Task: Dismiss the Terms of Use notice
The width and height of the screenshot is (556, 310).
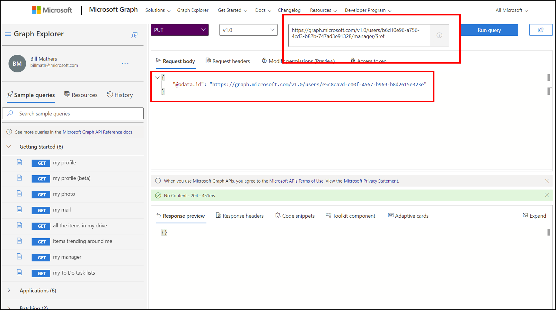Action: click(547, 181)
